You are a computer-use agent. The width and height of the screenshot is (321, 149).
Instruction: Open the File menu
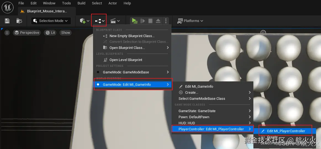[21, 3]
